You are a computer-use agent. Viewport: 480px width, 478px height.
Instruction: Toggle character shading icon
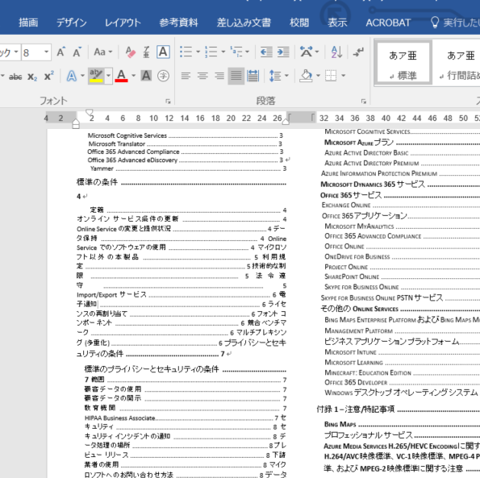(x=146, y=76)
